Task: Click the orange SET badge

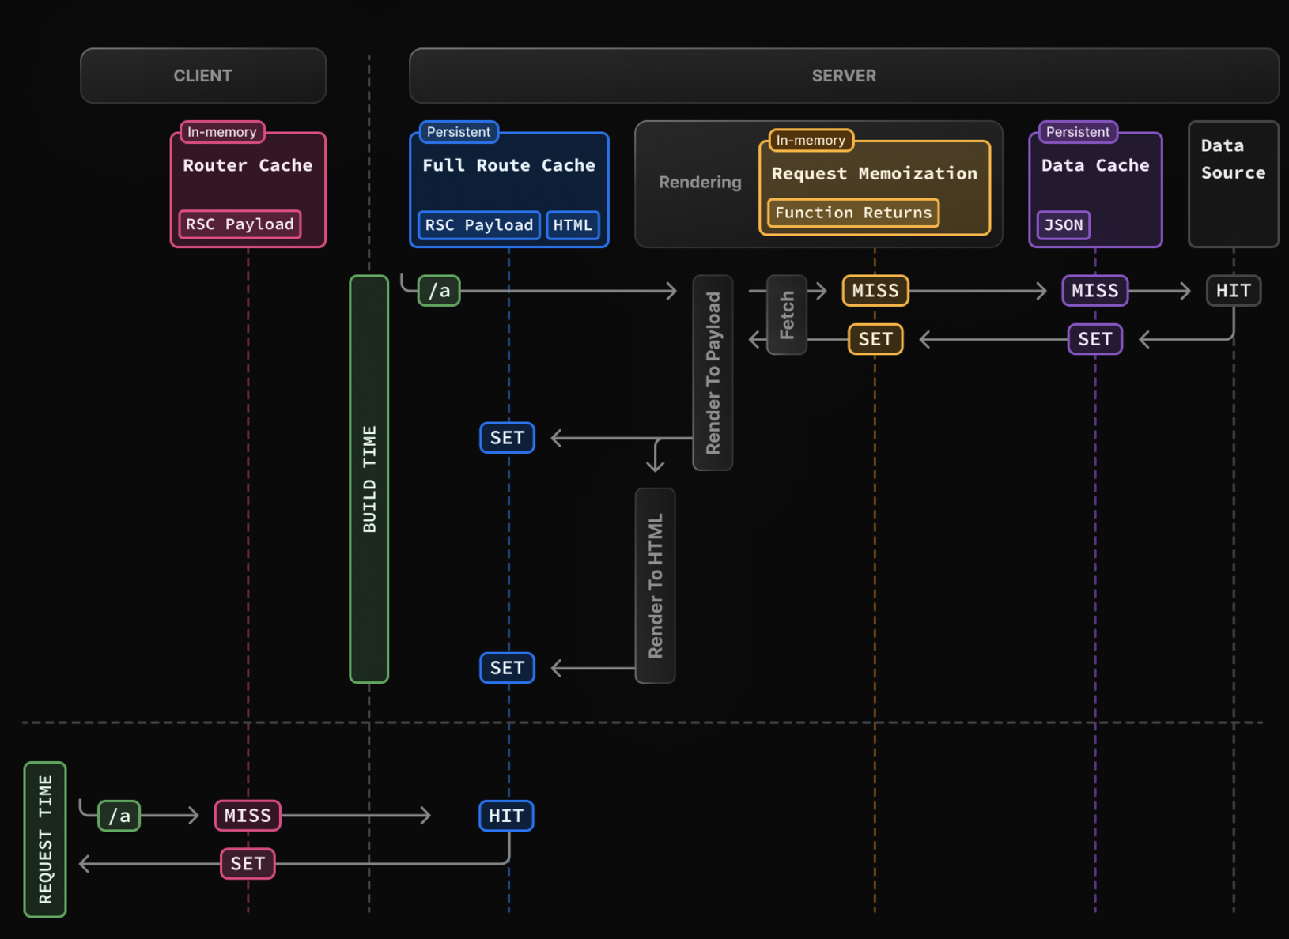Action: (875, 339)
